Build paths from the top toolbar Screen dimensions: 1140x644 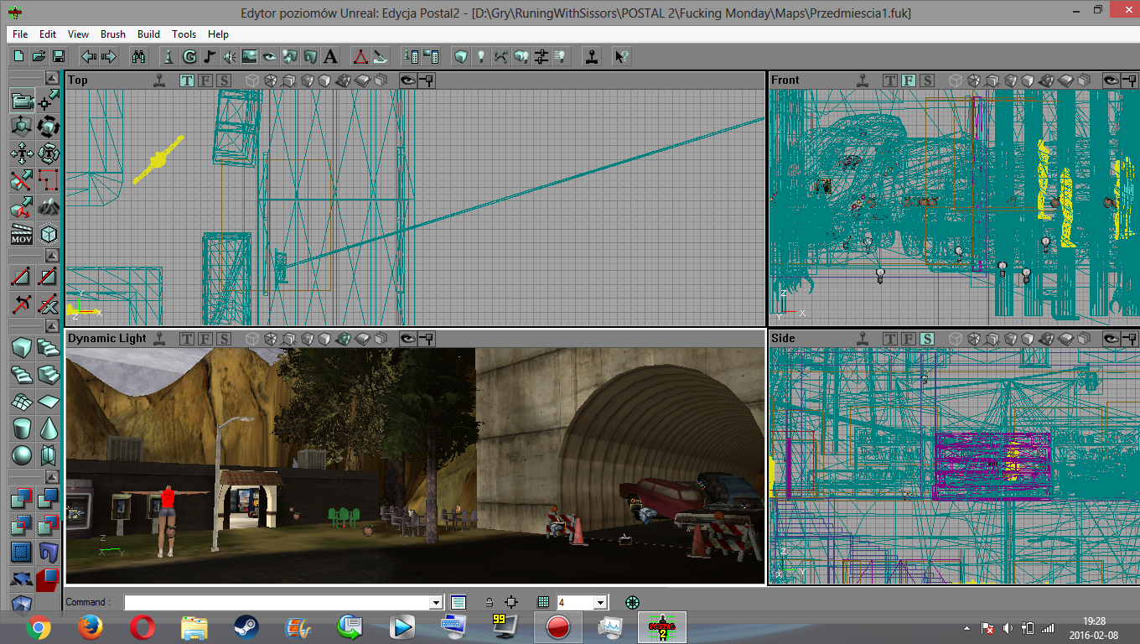click(x=500, y=56)
